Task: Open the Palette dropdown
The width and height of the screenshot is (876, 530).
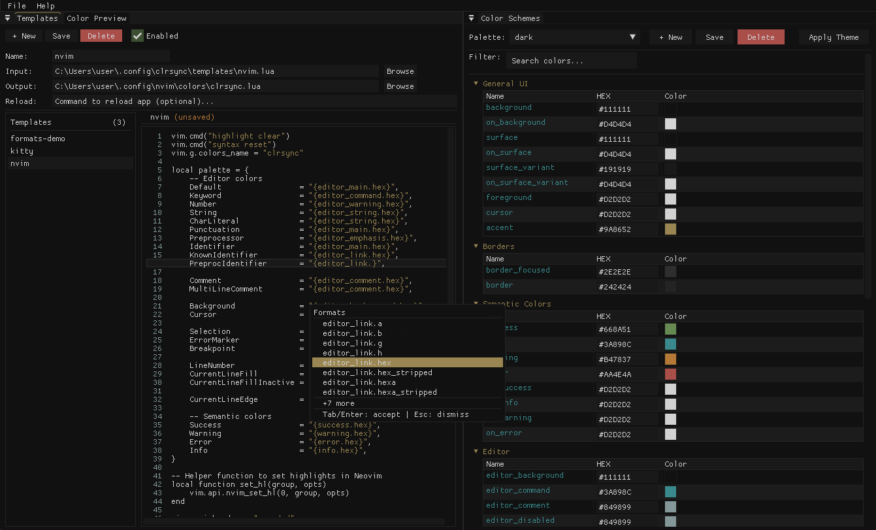Action: (x=575, y=37)
